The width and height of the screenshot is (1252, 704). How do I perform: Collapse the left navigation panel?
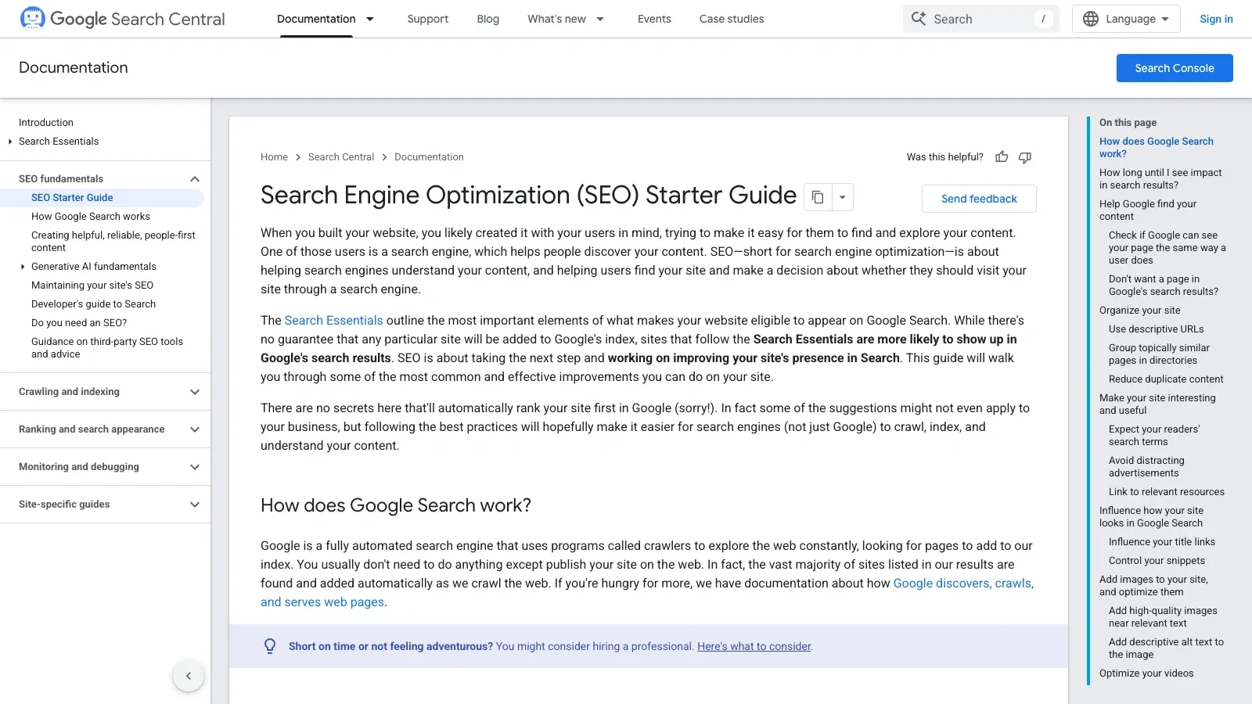pos(189,676)
